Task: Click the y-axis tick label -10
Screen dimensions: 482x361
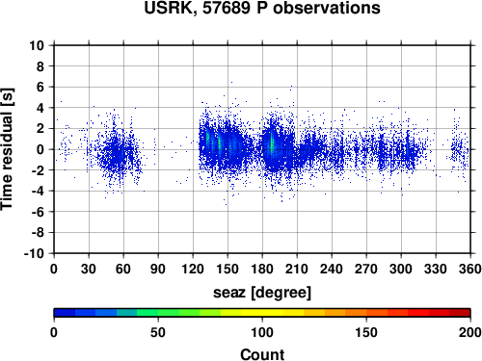Action: [34, 253]
